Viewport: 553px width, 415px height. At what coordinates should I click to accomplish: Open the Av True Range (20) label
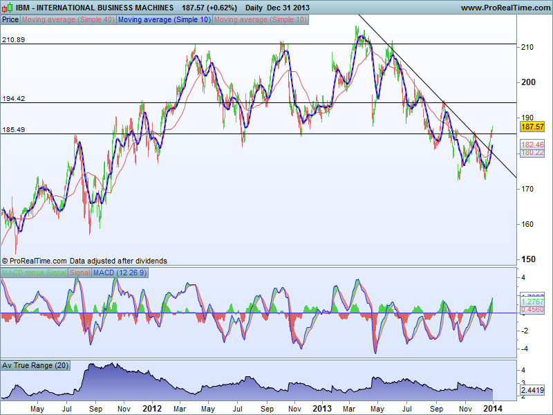[35, 366]
